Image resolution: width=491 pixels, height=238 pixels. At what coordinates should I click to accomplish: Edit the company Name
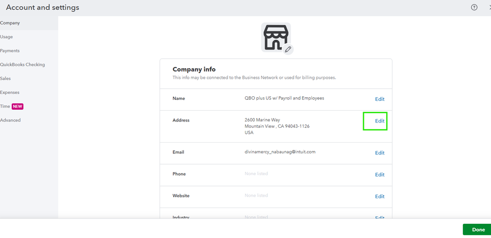coord(380,99)
